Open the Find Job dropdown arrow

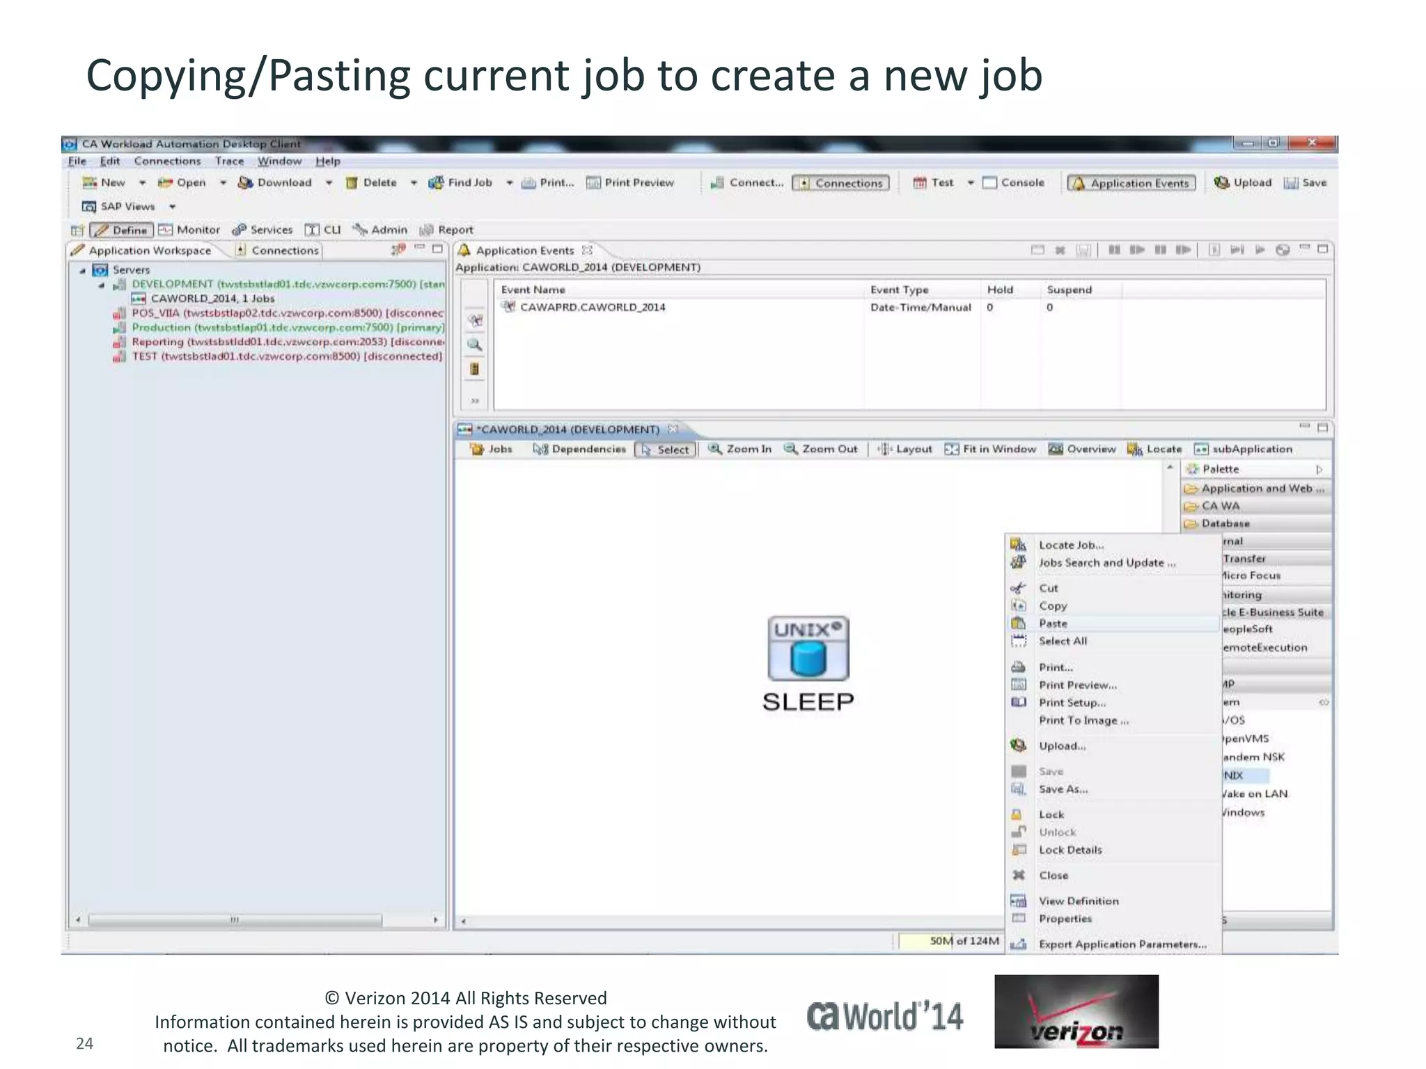[510, 183]
